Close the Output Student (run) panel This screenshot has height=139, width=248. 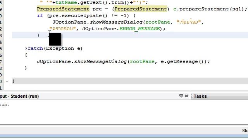click(186, 96)
